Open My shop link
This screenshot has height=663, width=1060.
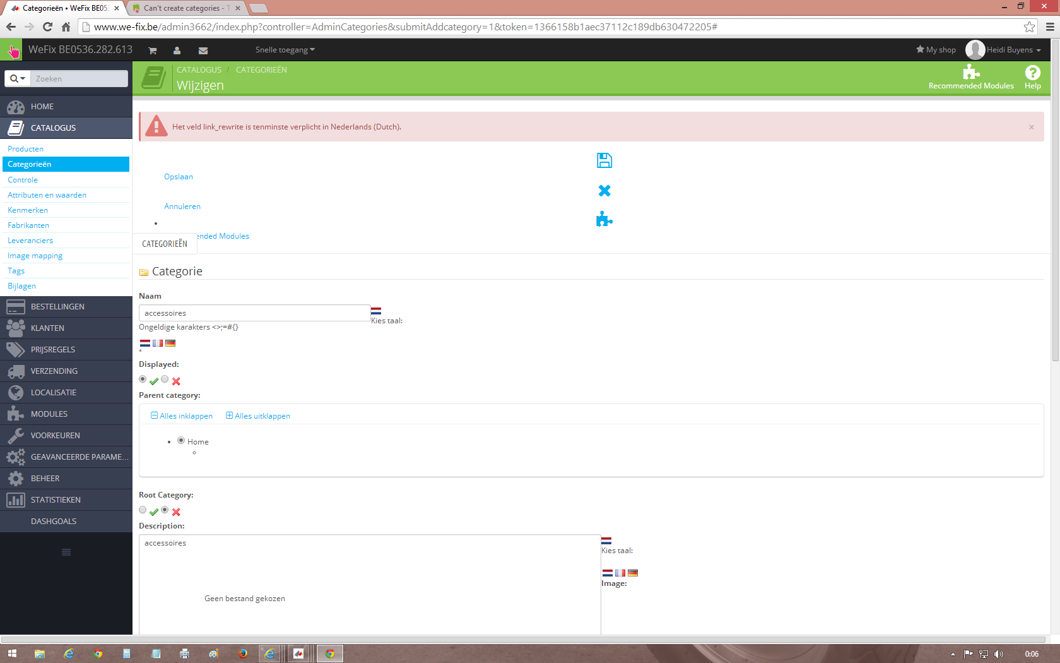click(x=936, y=50)
